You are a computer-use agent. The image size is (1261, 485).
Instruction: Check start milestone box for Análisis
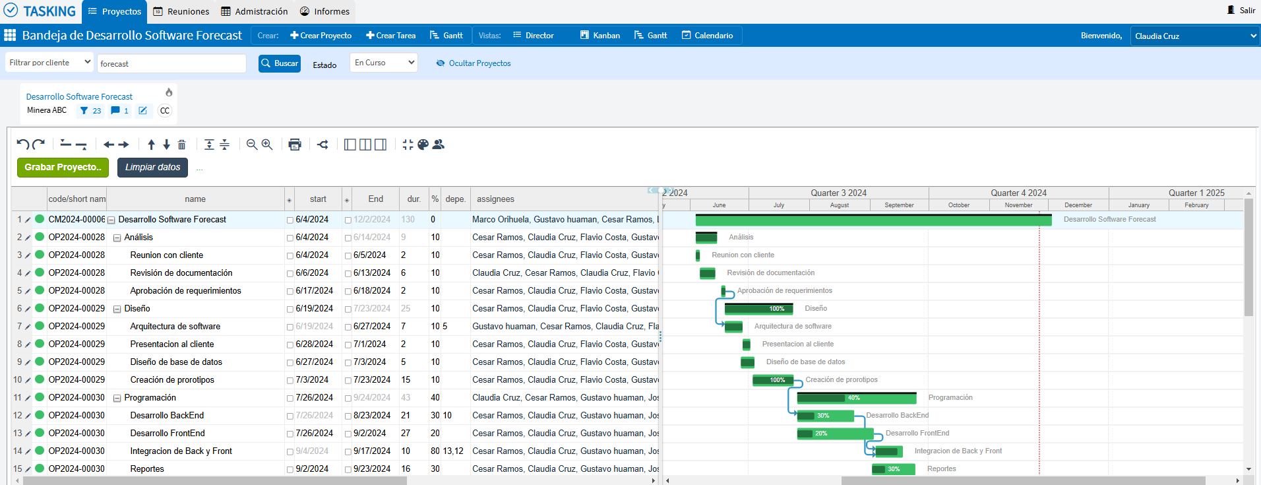(290, 238)
